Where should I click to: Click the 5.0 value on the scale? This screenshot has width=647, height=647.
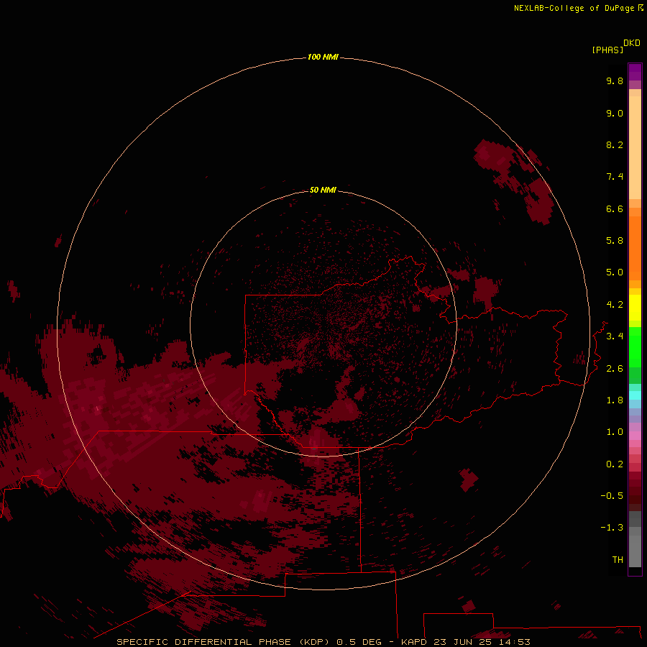tap(615, 272)
